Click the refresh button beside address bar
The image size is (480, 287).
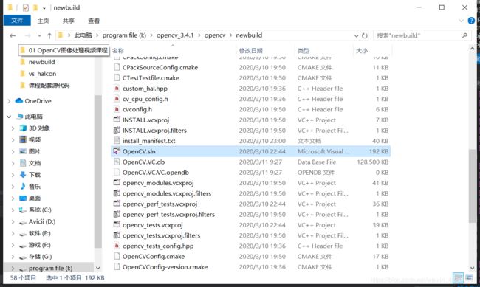point(364,35)
